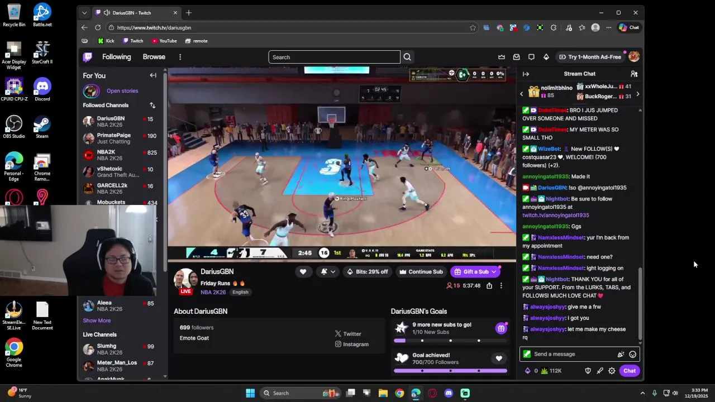Click the 700/700 Followers progress bar

coord(450,371)
